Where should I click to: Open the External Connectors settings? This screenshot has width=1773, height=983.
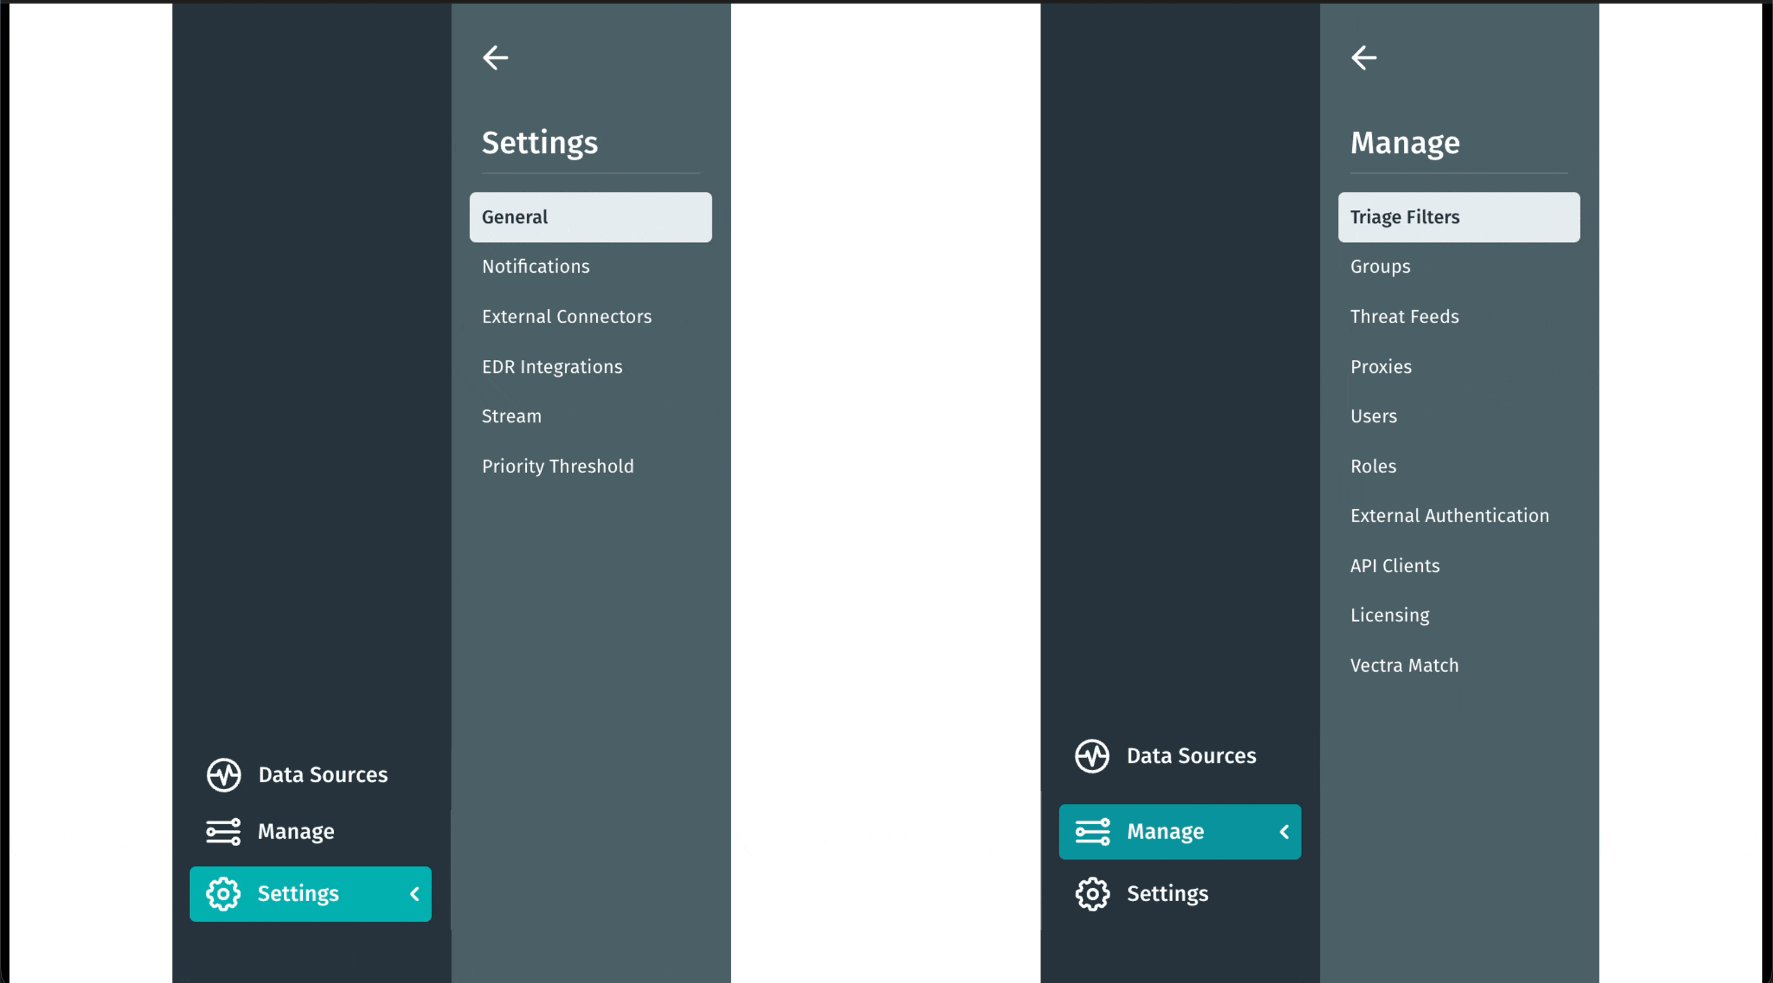pyautogui.click(x=567, y=316)
